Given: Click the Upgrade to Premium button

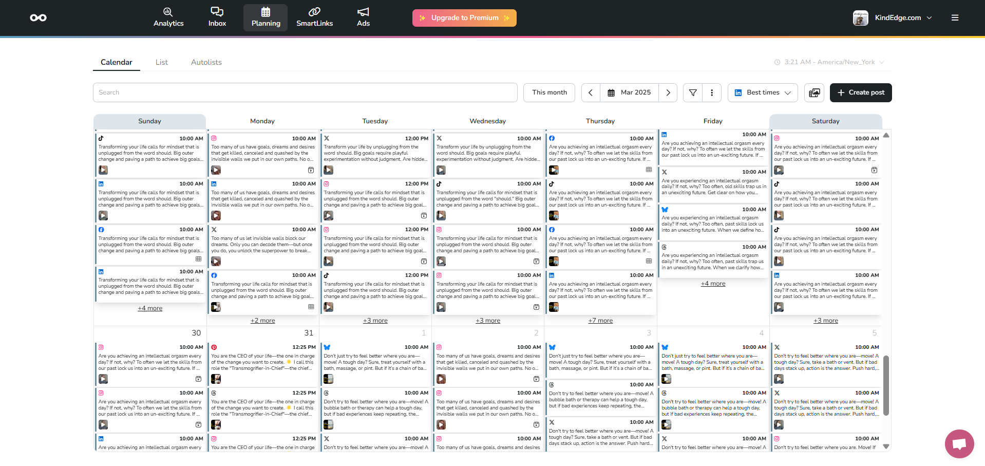Looking at the screenshot, I should coord(464,18).
